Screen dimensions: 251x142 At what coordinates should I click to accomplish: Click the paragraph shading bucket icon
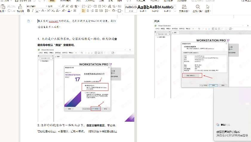pos(113,11)
